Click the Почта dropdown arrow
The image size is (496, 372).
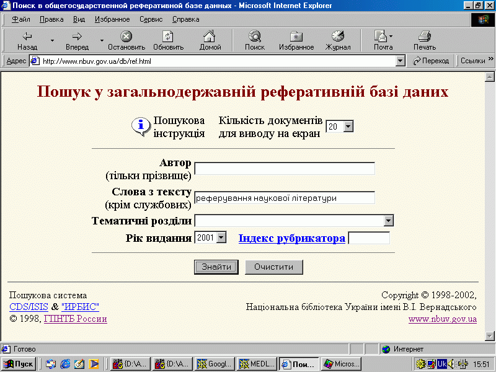pyautogui.click(x=391, y=37)
